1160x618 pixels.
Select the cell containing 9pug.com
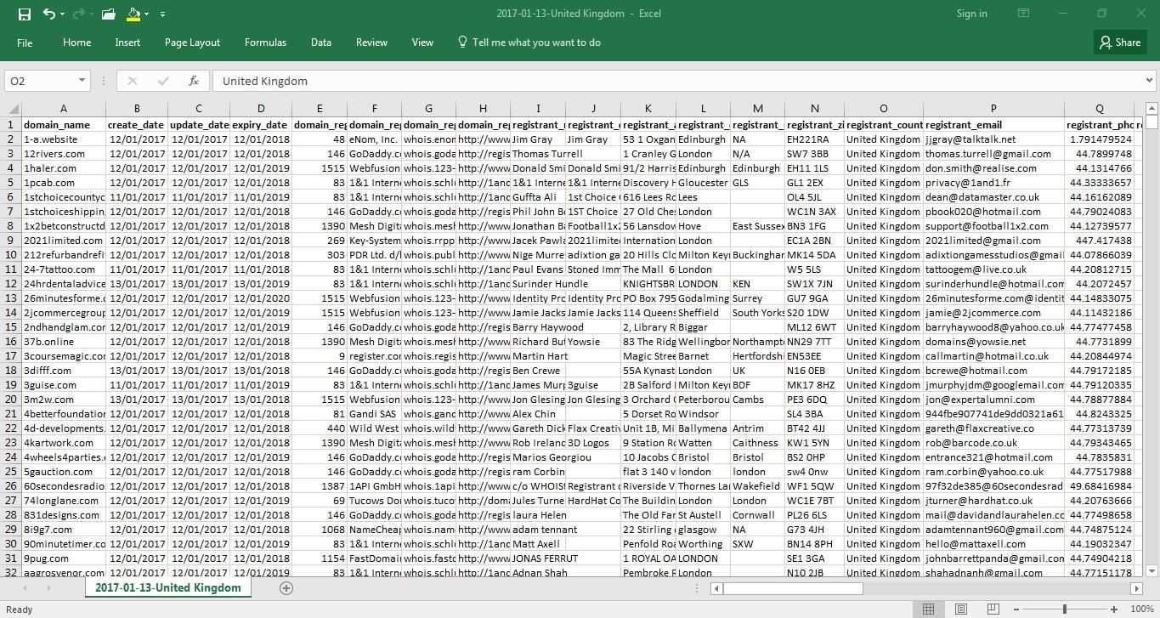[64, 558]
